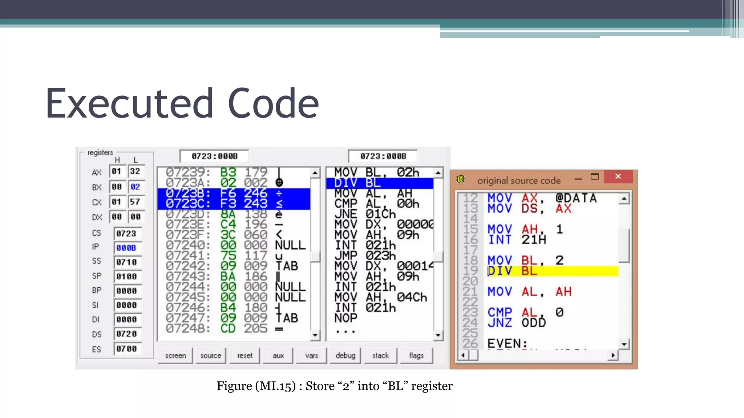Click the CX low byte field 57
The image size is (744, 418).
coord(136,202)
